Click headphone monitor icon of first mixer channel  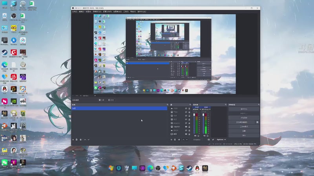(198, 136)
